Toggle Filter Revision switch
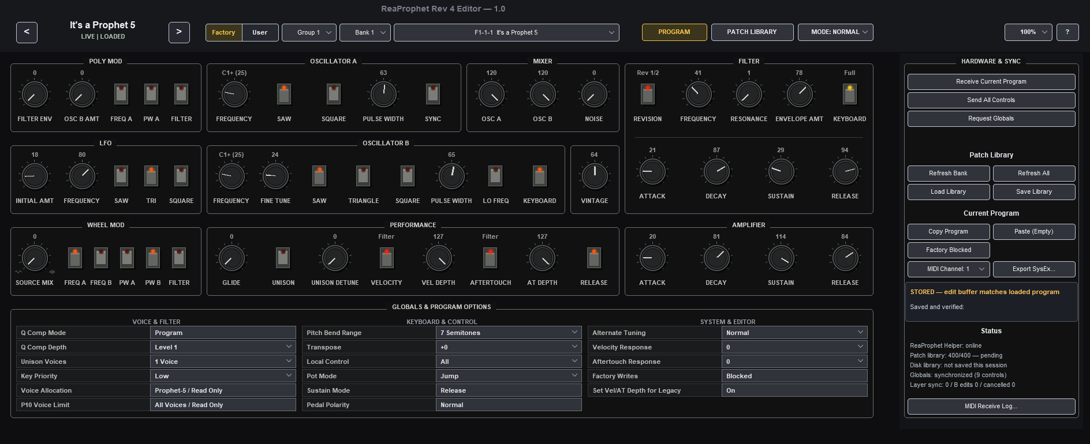The height and width of the screenshot is (444, 1090). (x=648, y=94)
